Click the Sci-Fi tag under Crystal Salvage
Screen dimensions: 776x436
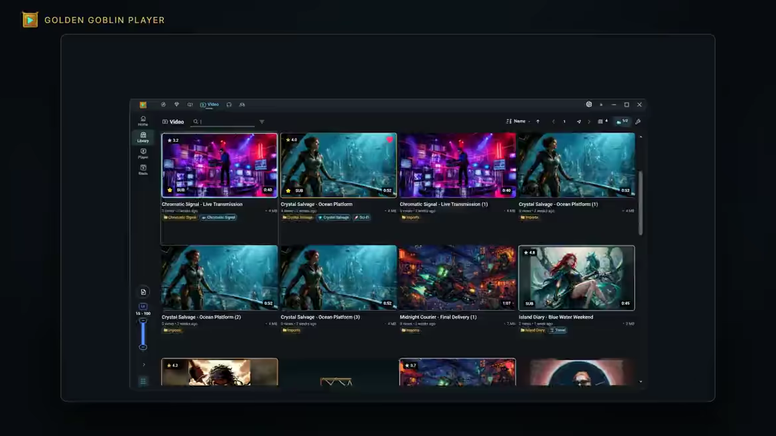click(x=361, y=217)
